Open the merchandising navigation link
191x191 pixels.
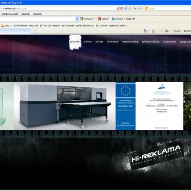pyautogui.click(x=130, y=42)
